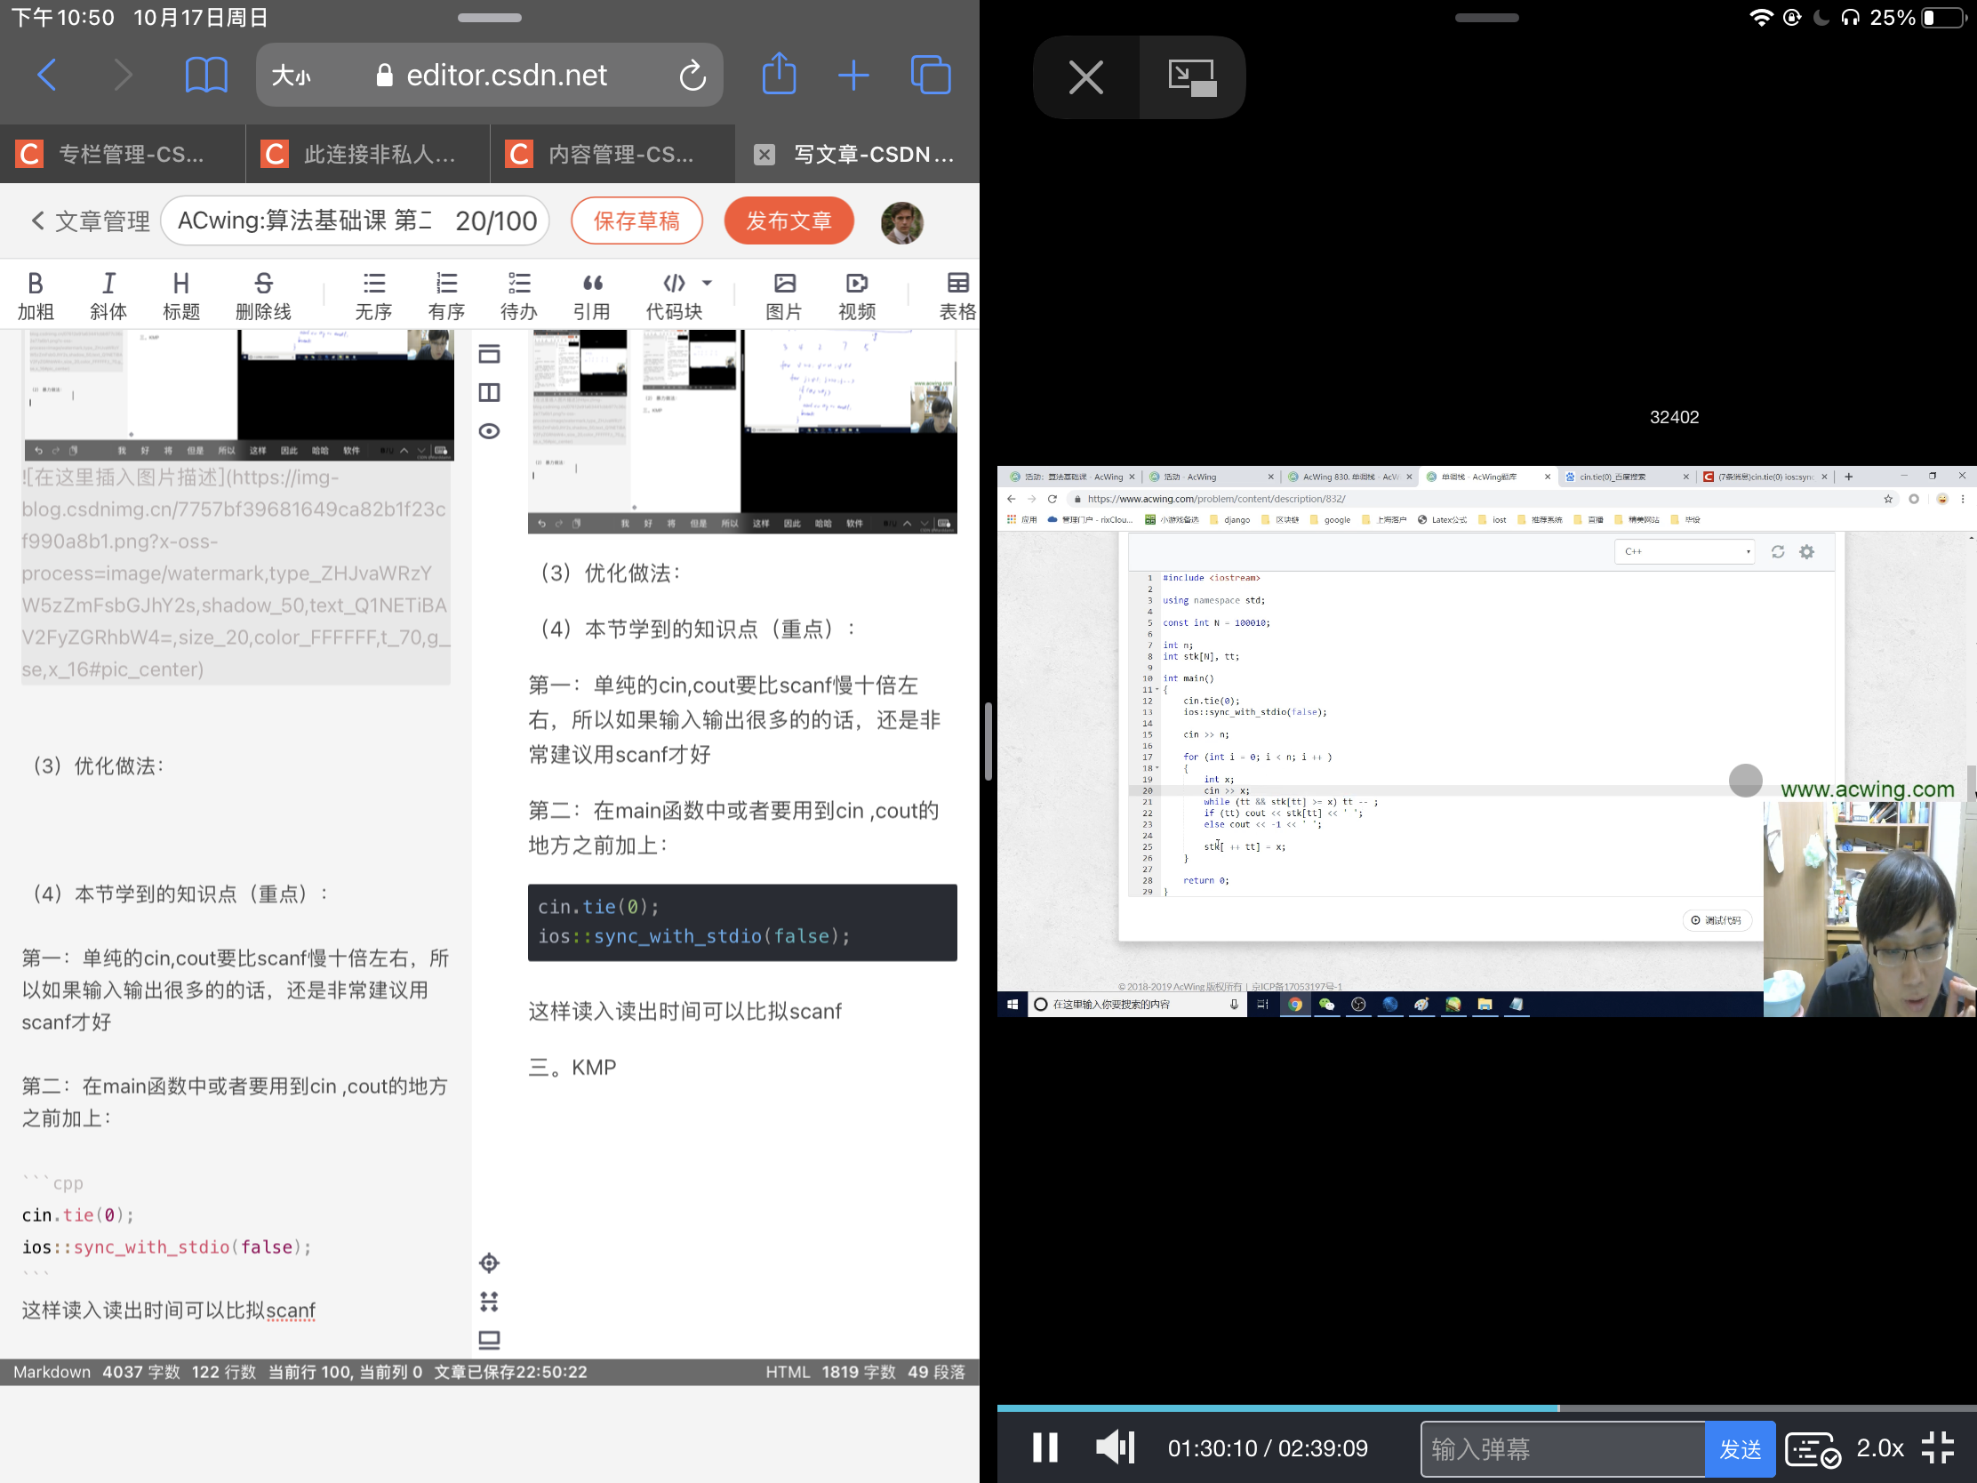Insert a heading (标题)
This screenshot has width=1977, height=1483.
click(181, 296)
